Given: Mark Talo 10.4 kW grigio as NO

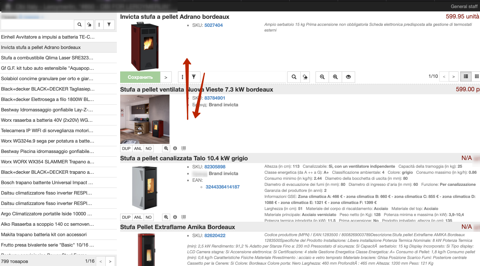Looking at the screenshot, I should point(149,217).
